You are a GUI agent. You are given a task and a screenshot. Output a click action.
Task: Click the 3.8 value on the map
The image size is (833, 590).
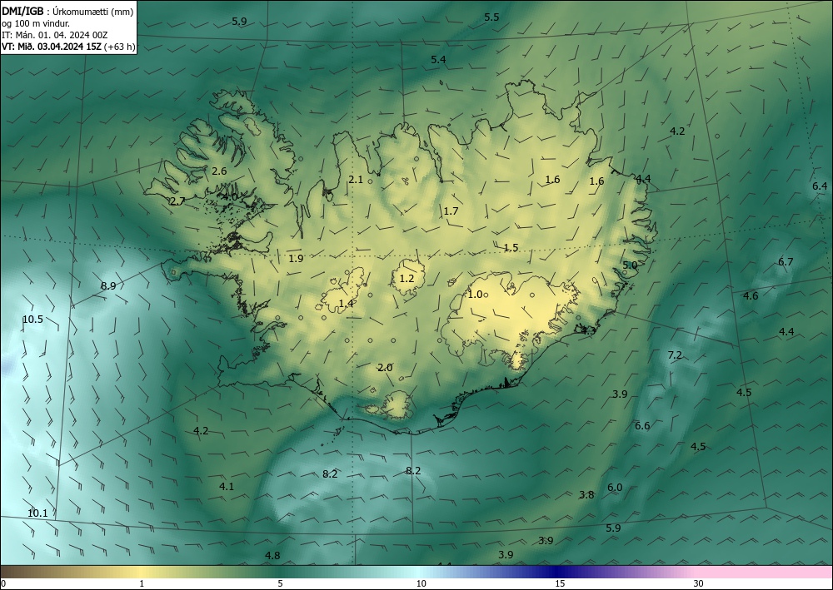click(x=586, y=494)
